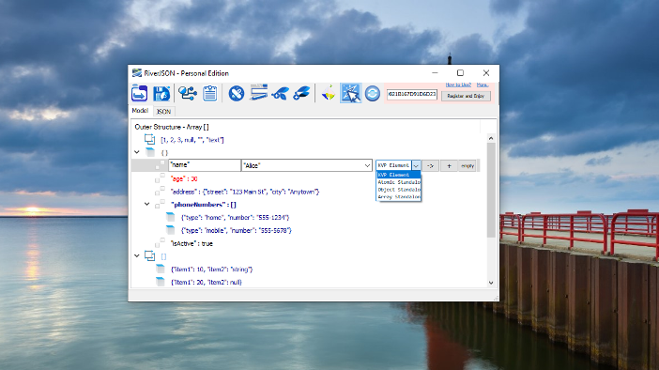Select the "type": "home" 555-1234 row
The width and height of the screenshot is (659, 370).
235,217
